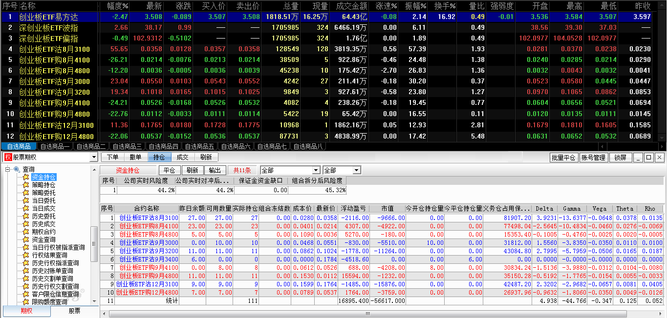
Task: Click the 批量平仓 button
Action: pyautogui.click(x=563, y=158)
